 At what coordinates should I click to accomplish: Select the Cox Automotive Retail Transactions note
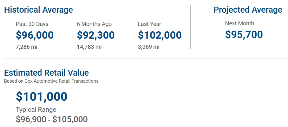pos(51,81)
